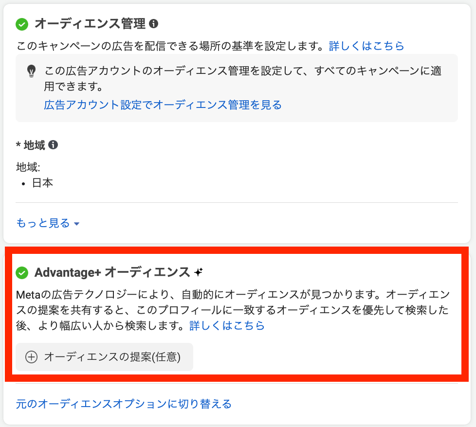Viewport: 476px width, 427px height.
Task: Click the chevron arrow on もっと見る
Action: pos(76,223)
